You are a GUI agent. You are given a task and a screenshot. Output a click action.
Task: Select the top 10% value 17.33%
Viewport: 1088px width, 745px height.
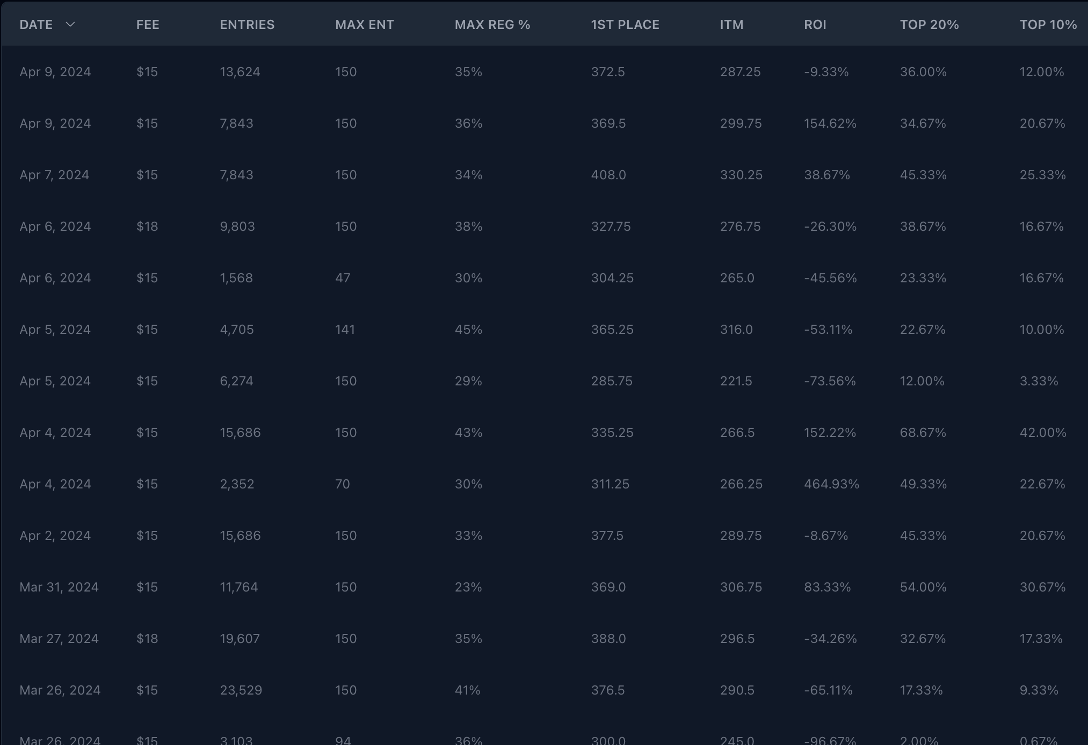pyautogui.click(x=1041, y=639)
